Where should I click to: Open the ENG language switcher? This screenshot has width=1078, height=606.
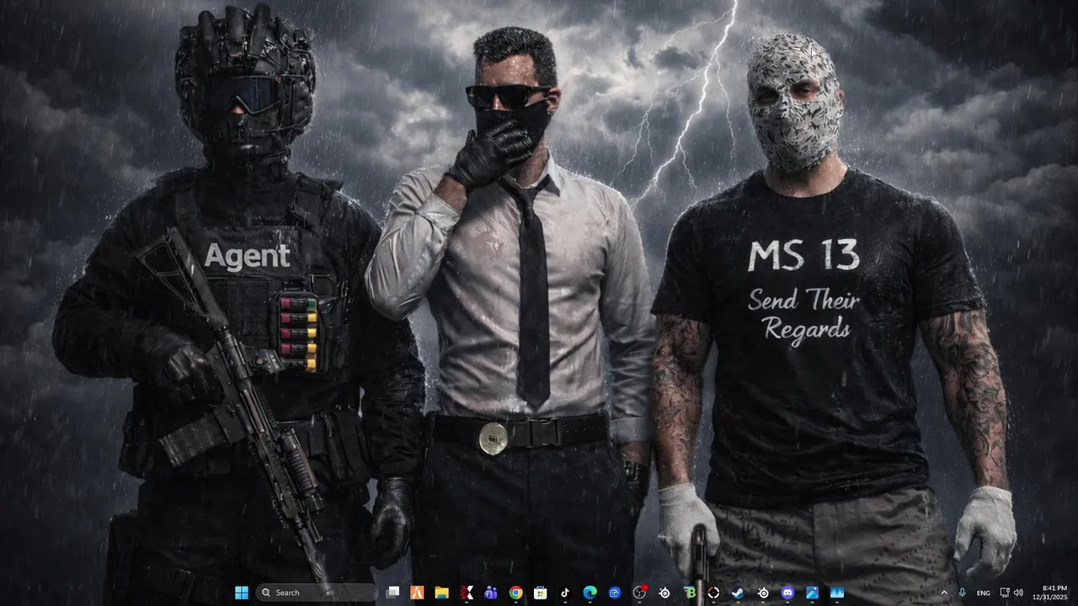pyautogui.click(x=984, y=593)
